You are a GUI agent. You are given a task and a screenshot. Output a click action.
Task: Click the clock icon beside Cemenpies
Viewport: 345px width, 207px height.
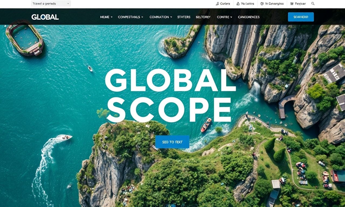[262, 4]
